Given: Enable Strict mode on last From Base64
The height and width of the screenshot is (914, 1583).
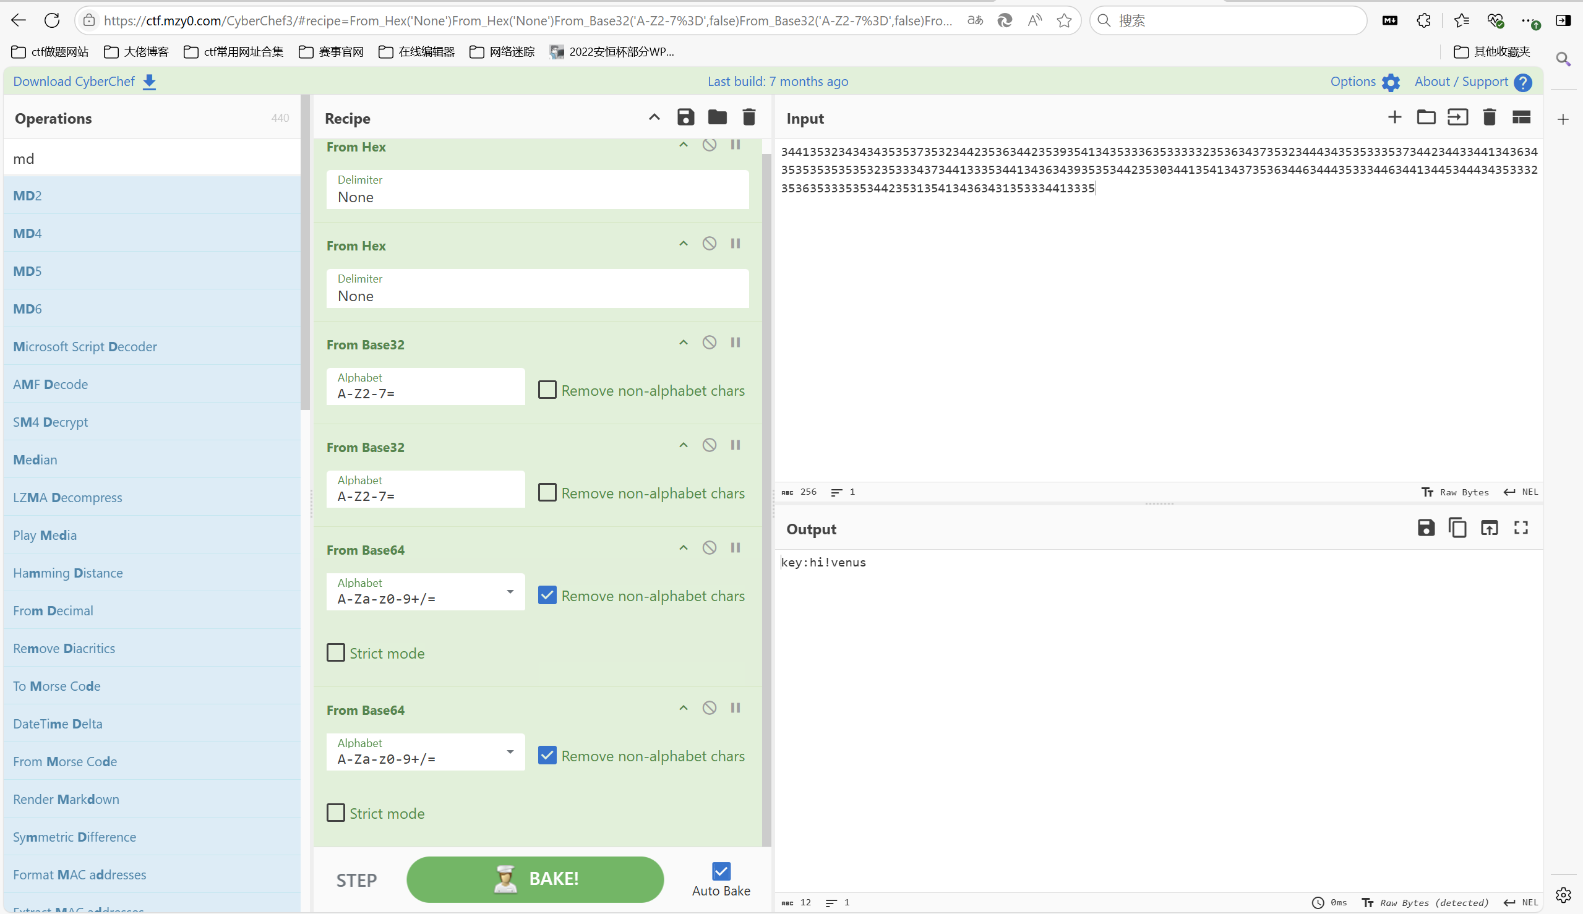Looking at the screenshot, I should click(x=336, y=813).
